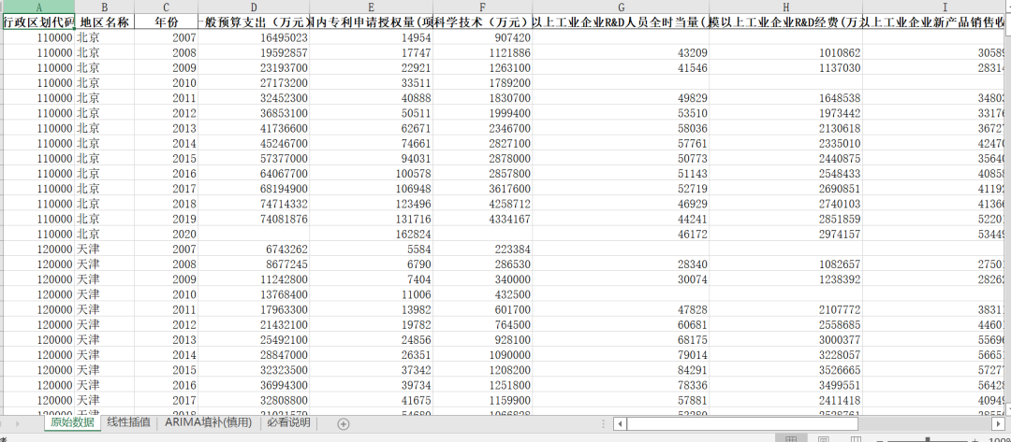Select column G header
This screenshot has width=1011, height=442.
(x=621, y=7)
